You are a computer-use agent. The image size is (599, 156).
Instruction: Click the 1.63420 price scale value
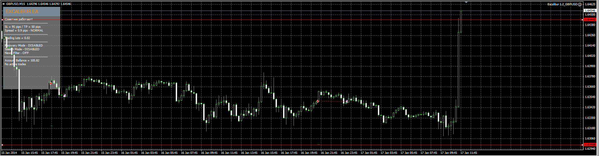[x=590, y=107]
